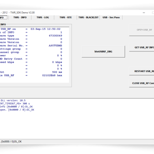Open the TWR - LOG tab
This screenshot has width=154, height=154.
point(43,18)
